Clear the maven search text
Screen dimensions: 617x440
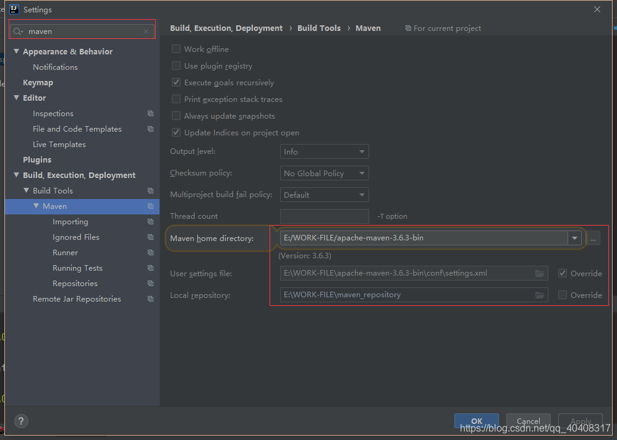click(146, 32)
